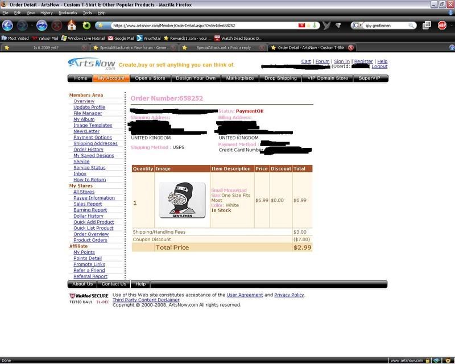Click the Register link
Image resolution: width=455 pixels, height=364 pixels.
point(363,61)
